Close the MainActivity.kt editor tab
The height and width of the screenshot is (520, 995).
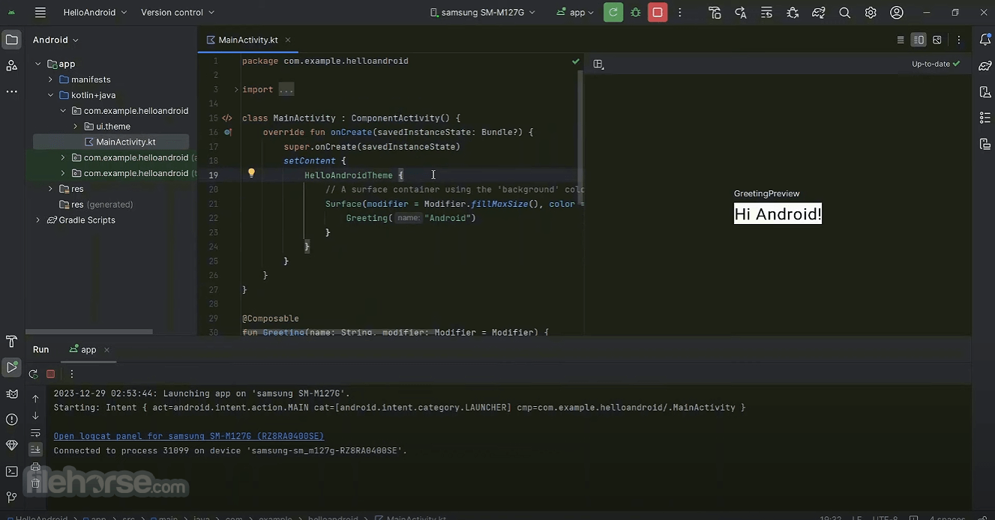click(x=288, y=40)
